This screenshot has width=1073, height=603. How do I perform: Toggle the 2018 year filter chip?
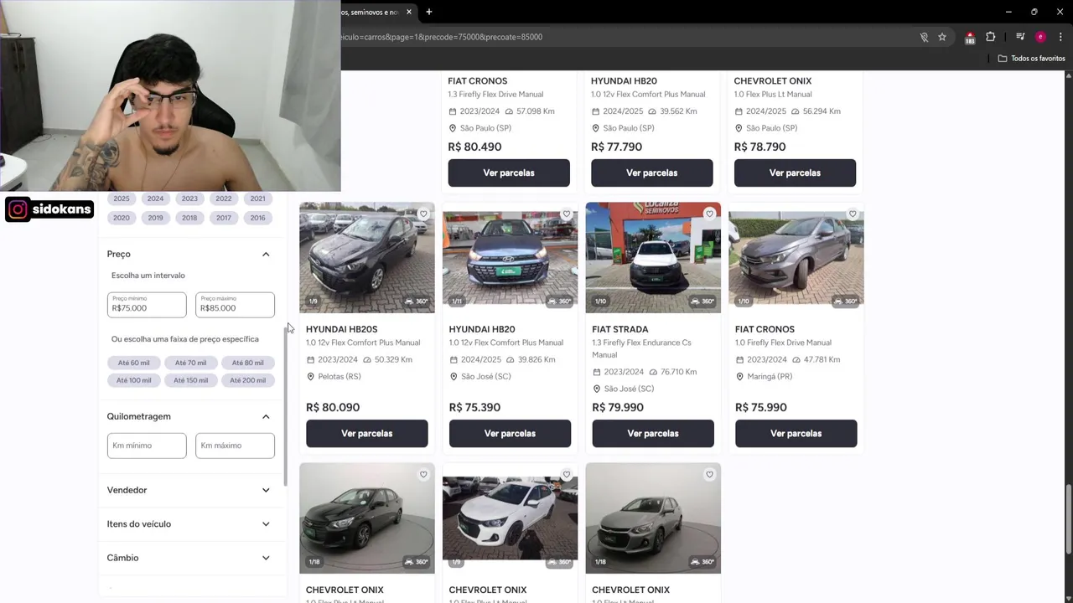[x=189, y=218]
